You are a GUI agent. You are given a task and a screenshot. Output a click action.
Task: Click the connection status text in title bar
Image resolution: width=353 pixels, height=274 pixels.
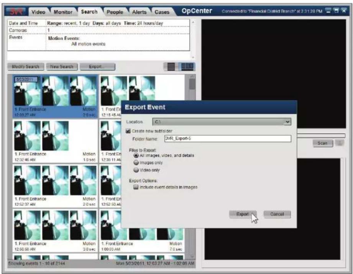272,11
